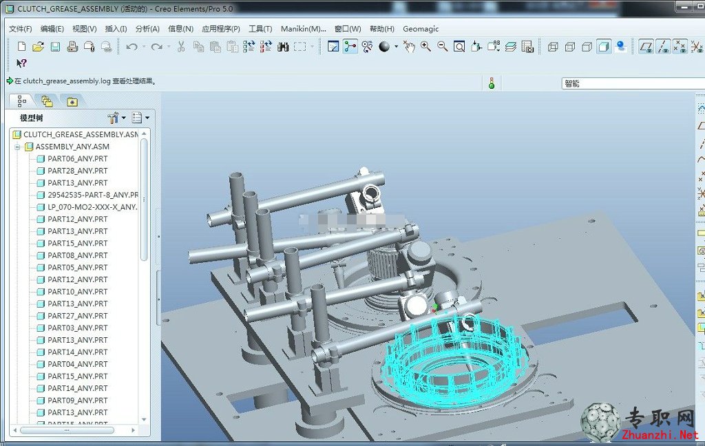Cut the selection with the scissors icon
The width and height of the screenshot is (705, 446).
pyautogui.click(x=181, y=46)
